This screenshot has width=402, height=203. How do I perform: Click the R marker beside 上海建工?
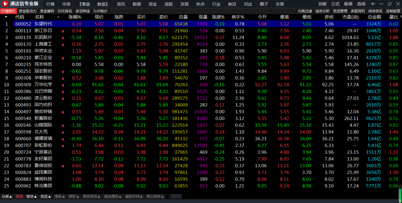pos(63,45)
